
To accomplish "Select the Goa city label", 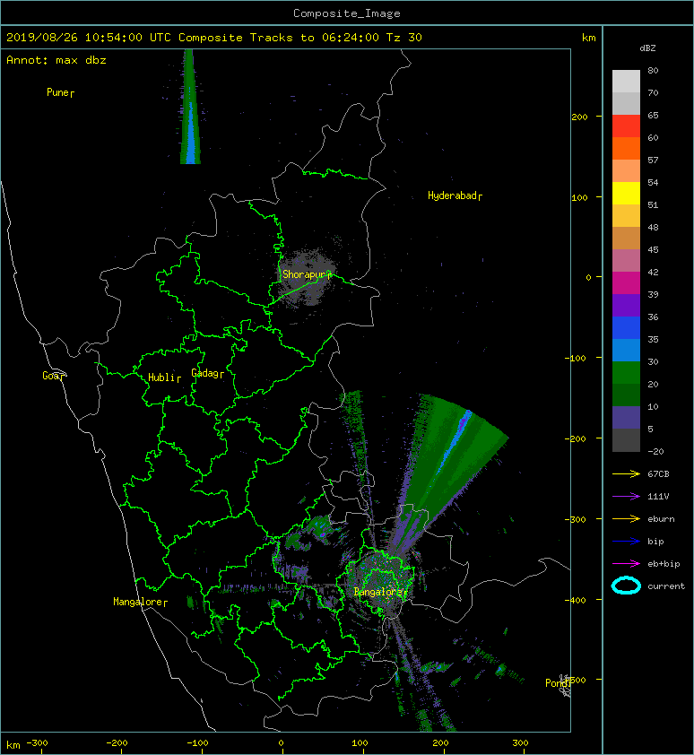I will coord(53,376).
